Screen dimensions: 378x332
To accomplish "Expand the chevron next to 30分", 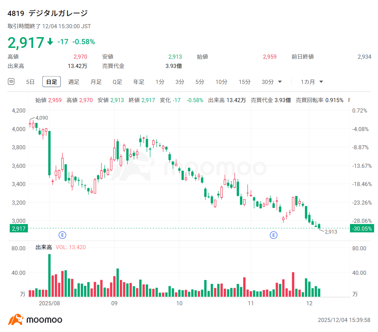I will point(280,82).
